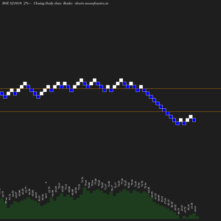Viewport: 221px width, 221px height.
Task: Click the 59.51 price label
Action: tap(39, 198)
